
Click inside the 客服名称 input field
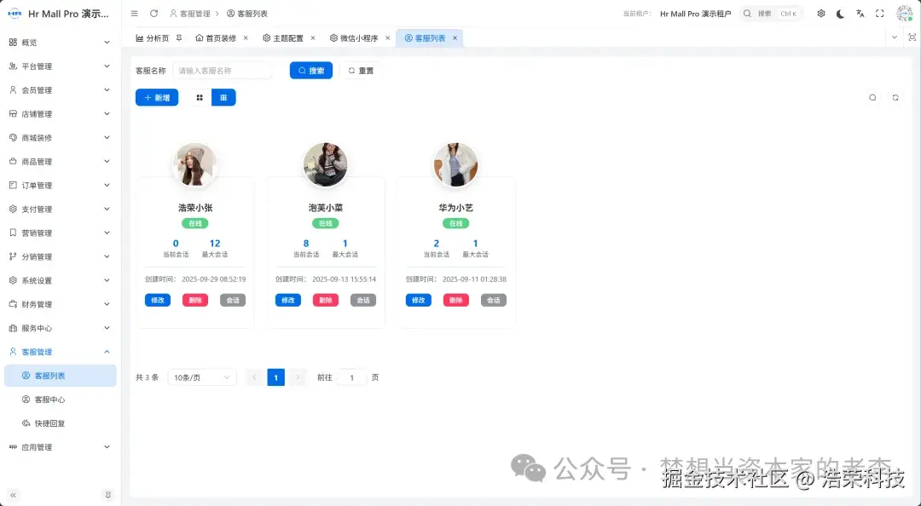pos(222,70)
